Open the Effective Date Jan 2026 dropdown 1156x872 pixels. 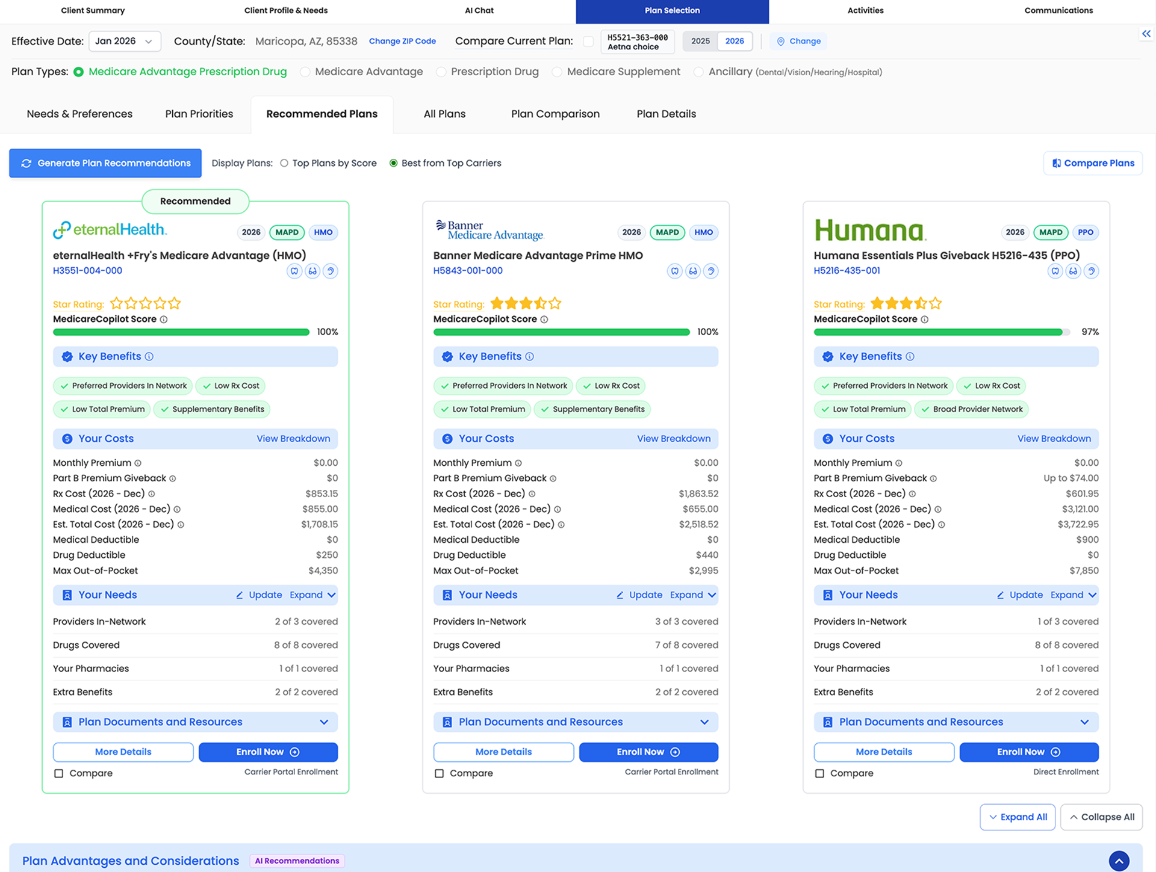[x=125, y=42]
